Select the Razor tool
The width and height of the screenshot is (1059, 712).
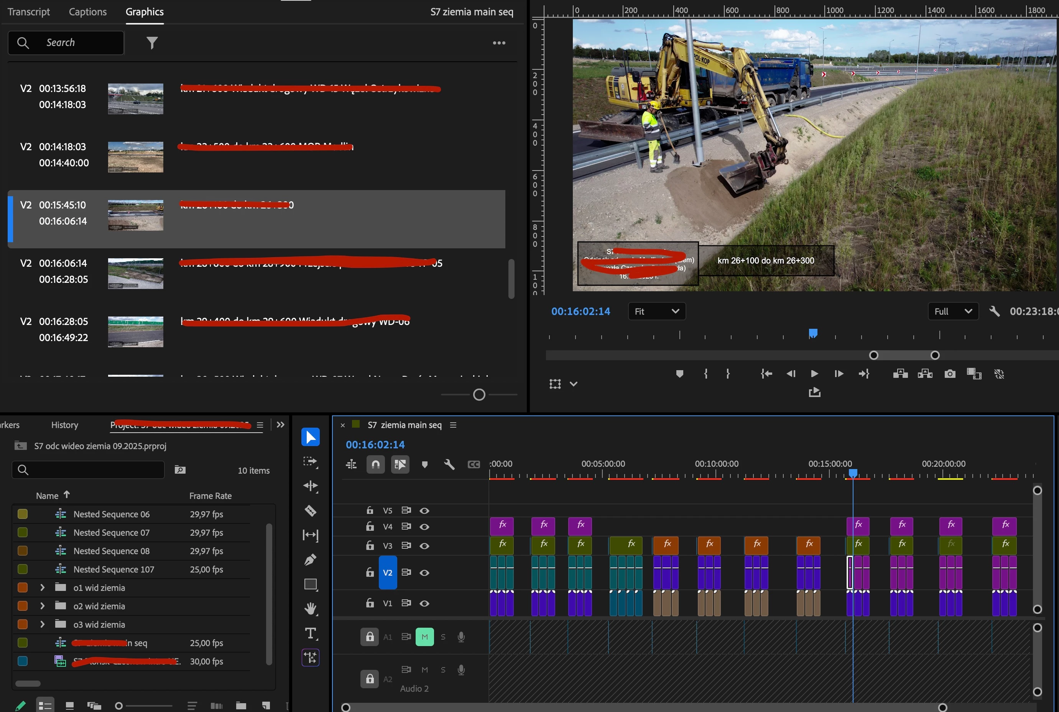click(x=310, y=510)
